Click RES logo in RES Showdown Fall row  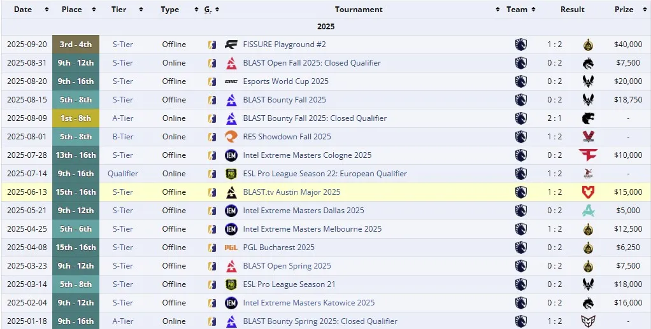(231, 136)
